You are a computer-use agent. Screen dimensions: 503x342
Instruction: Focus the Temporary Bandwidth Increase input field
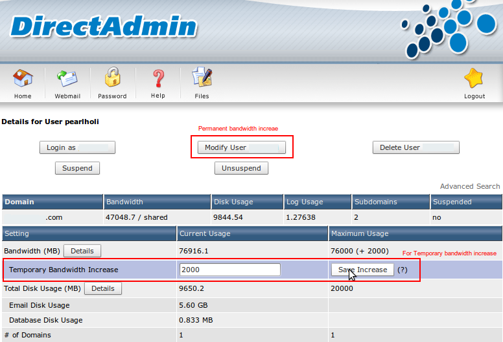pyautogui.click(x=230, y=270)
